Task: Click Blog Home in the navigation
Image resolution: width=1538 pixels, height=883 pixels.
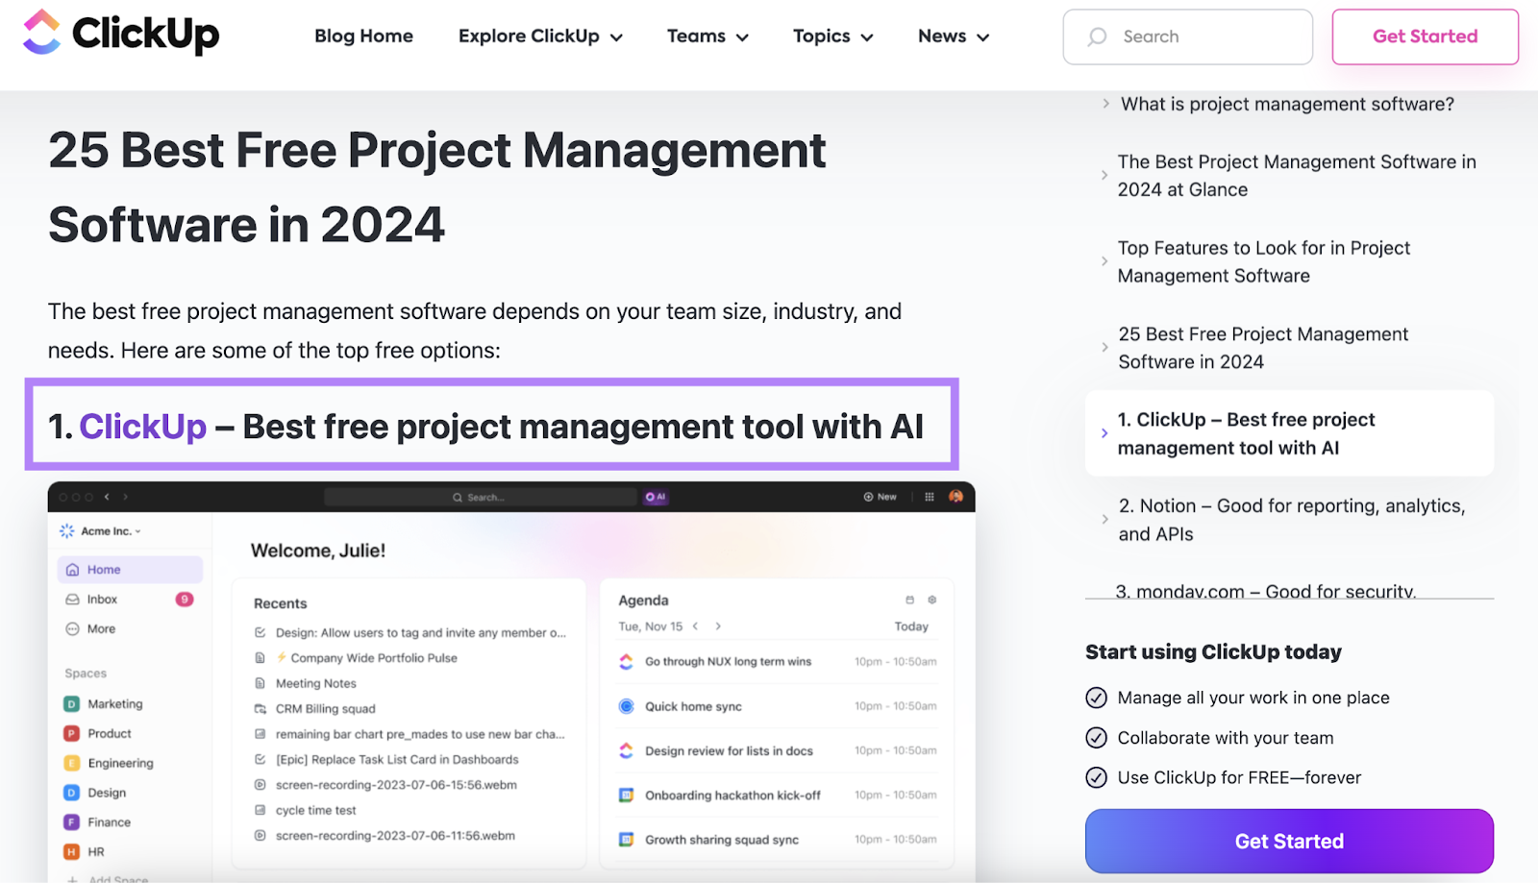Action: 363,37
